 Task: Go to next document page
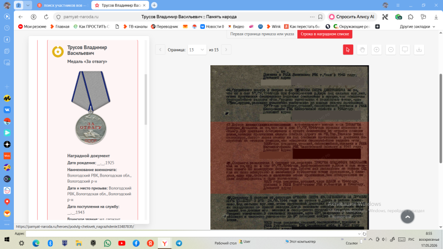coord(226,50)
